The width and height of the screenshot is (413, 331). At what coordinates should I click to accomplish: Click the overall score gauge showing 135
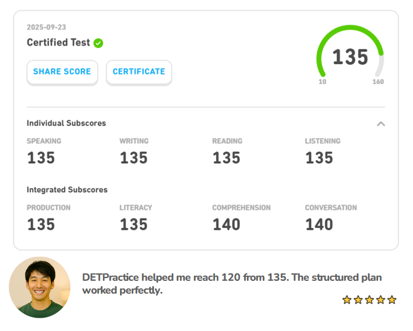[350, 57]
